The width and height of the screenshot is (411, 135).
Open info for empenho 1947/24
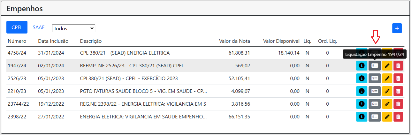362,66
